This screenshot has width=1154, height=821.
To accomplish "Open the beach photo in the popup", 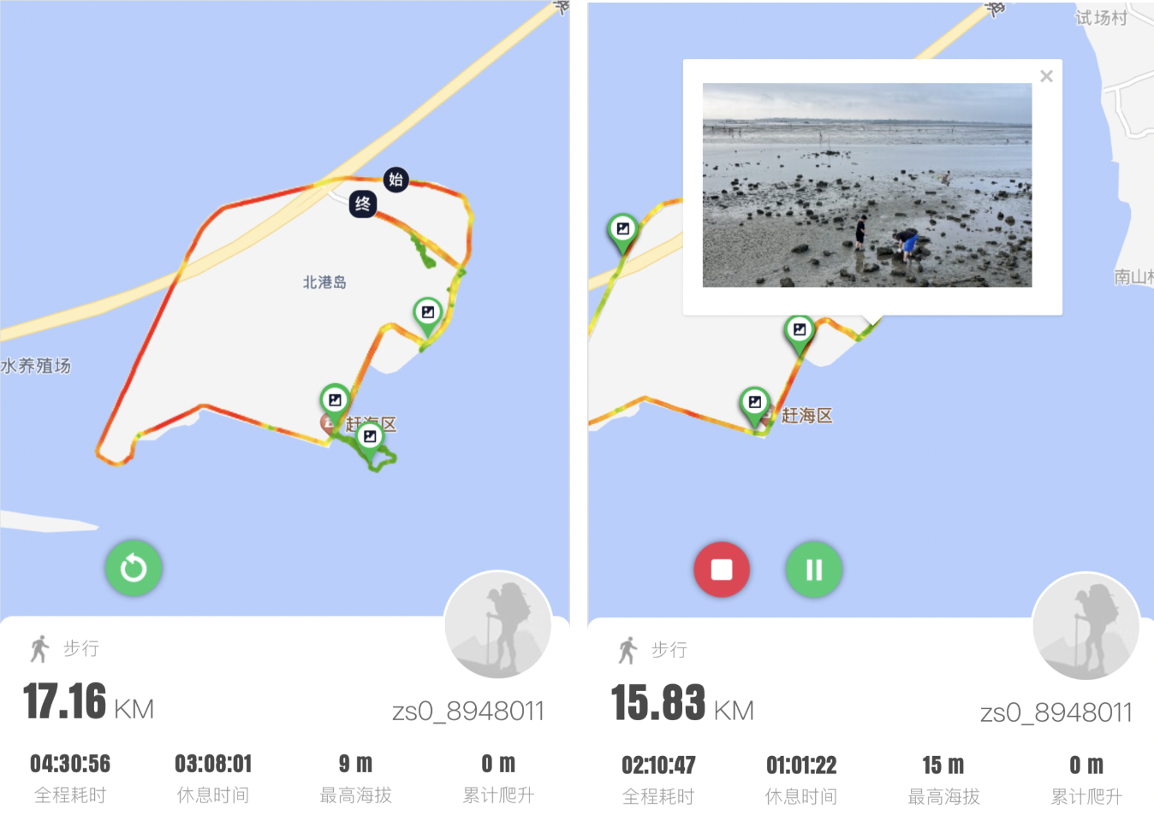I will (867, 185).
